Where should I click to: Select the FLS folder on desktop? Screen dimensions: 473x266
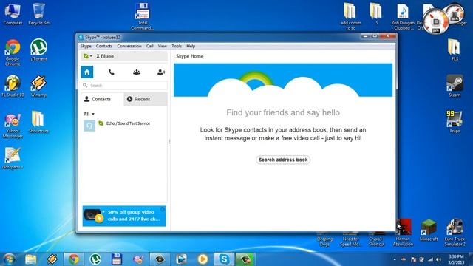(x=455, y=50)
